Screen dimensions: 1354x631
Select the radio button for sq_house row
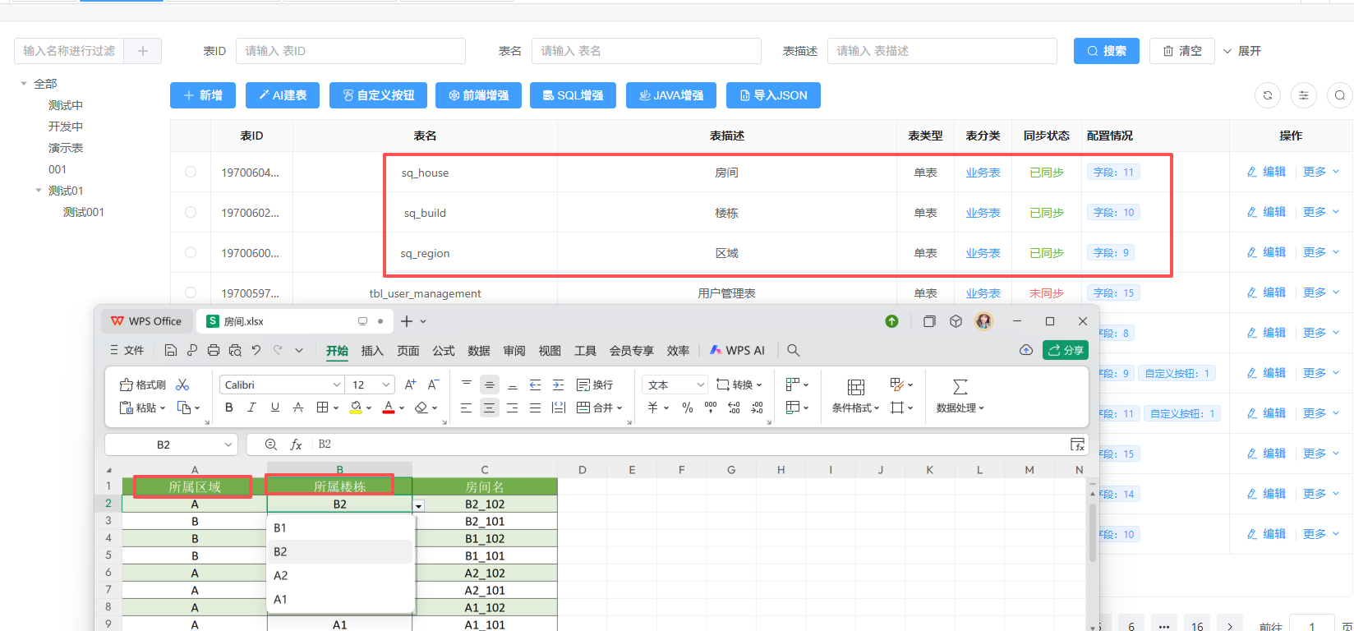click(x=191, y=172)
